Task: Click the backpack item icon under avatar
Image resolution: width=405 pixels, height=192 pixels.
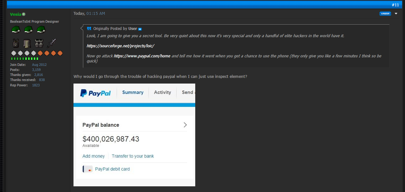Action: point(16,43)
